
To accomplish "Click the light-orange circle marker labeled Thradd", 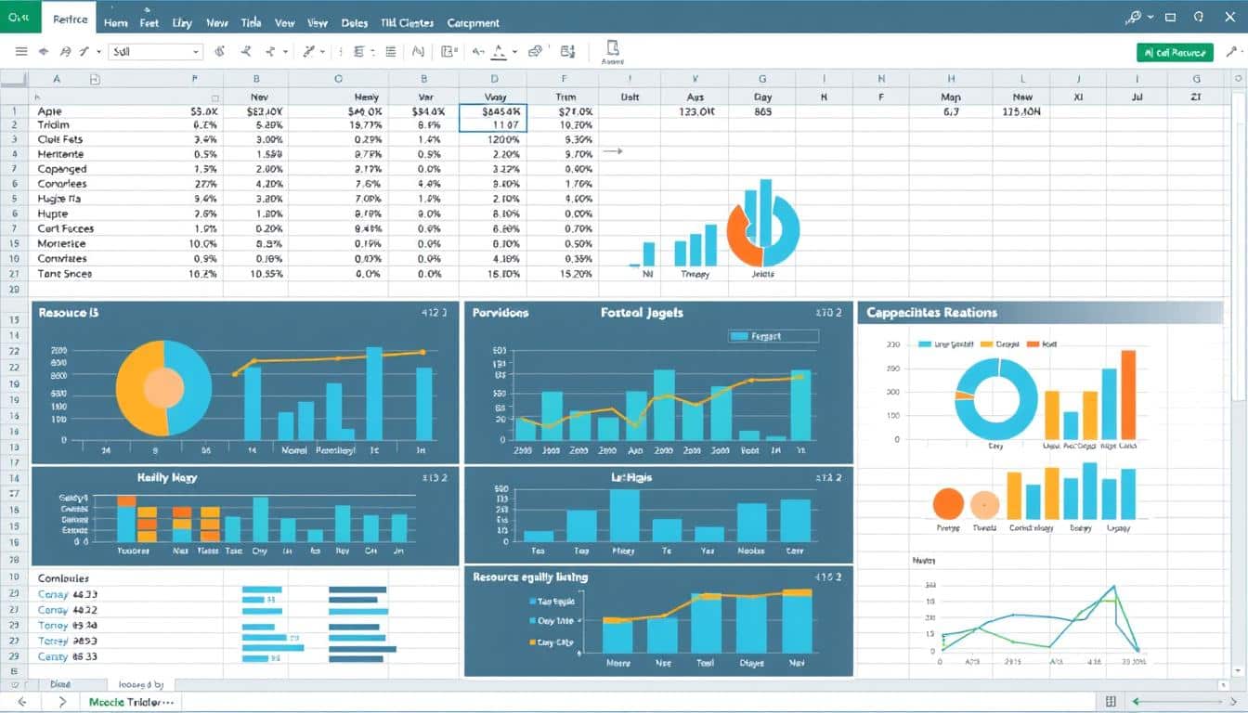I will [984, 505].
